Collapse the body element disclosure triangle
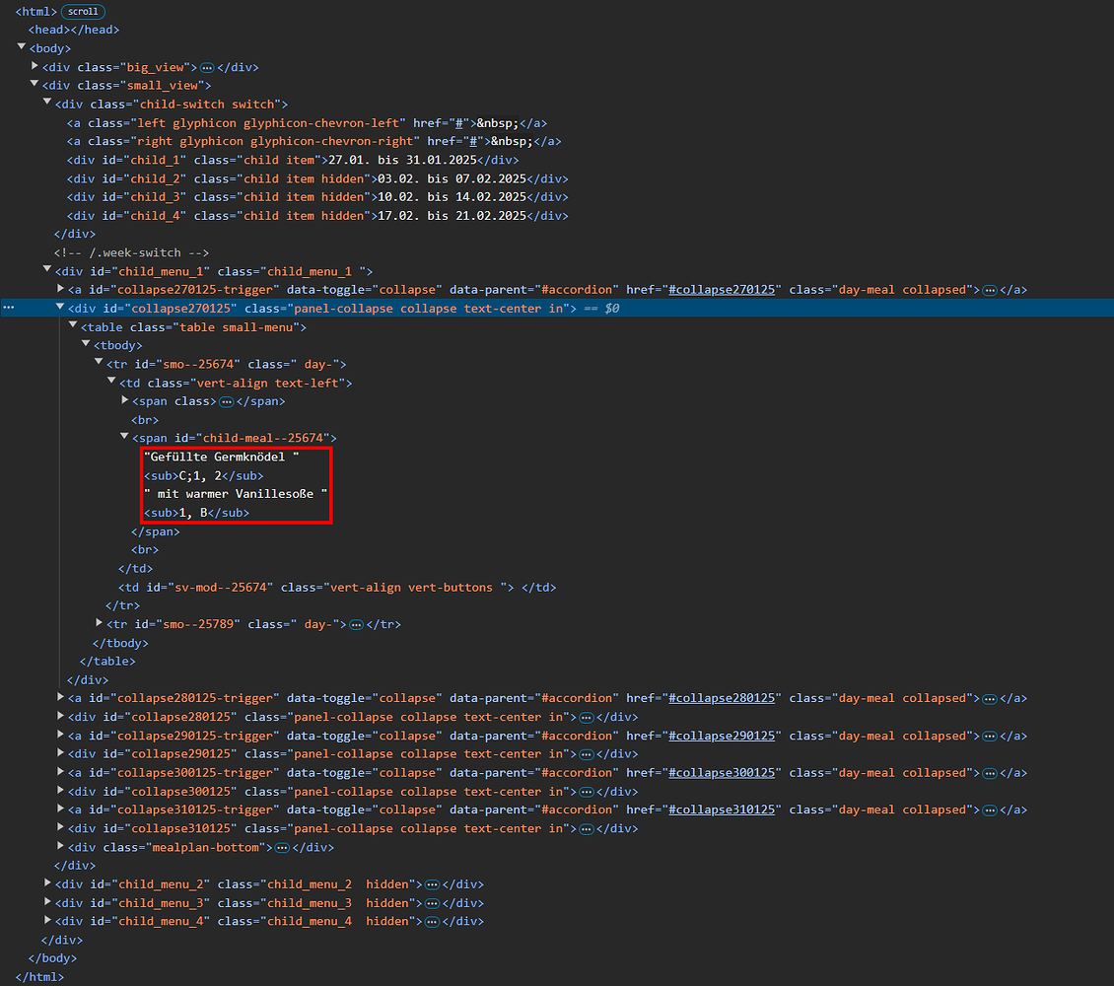Screen dimensions: 1114x986 [21, 47]
